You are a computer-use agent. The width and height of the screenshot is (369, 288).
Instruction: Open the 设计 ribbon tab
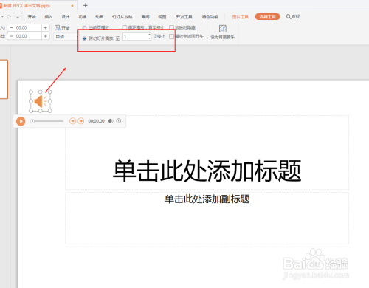pos(66,17)
